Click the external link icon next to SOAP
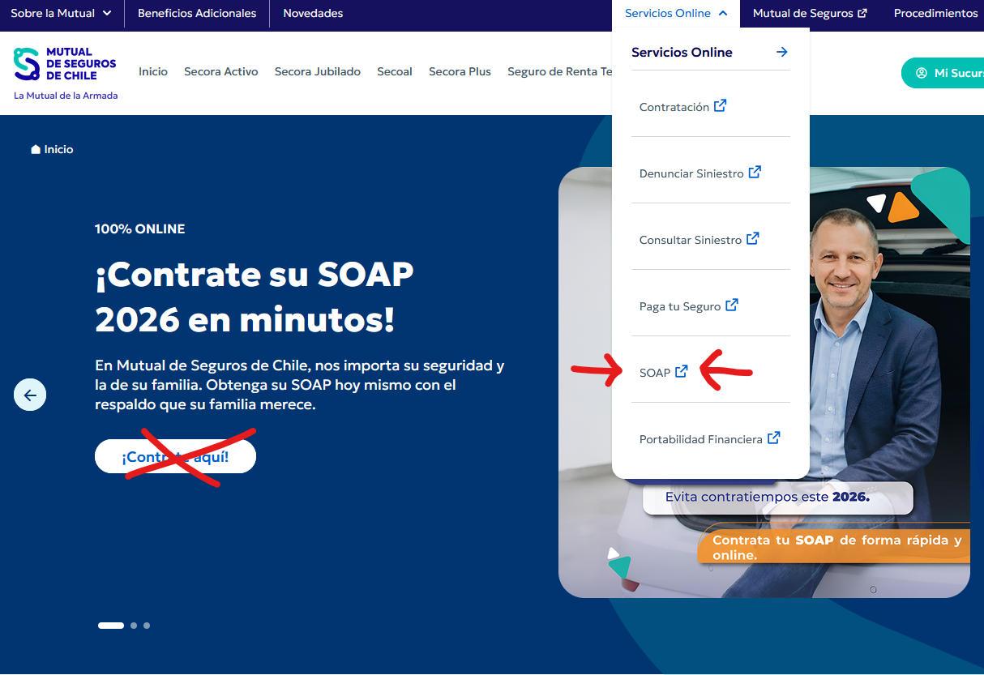 click(x=682, y=372)
